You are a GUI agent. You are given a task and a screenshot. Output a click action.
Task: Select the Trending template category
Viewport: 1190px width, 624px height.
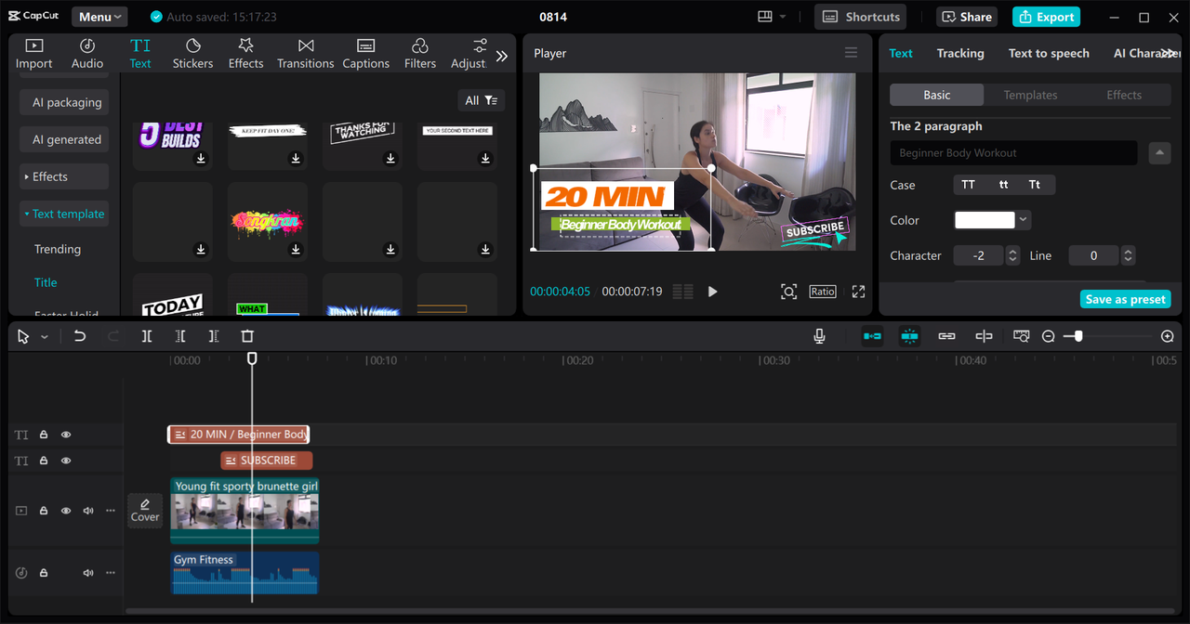[58, 249]
